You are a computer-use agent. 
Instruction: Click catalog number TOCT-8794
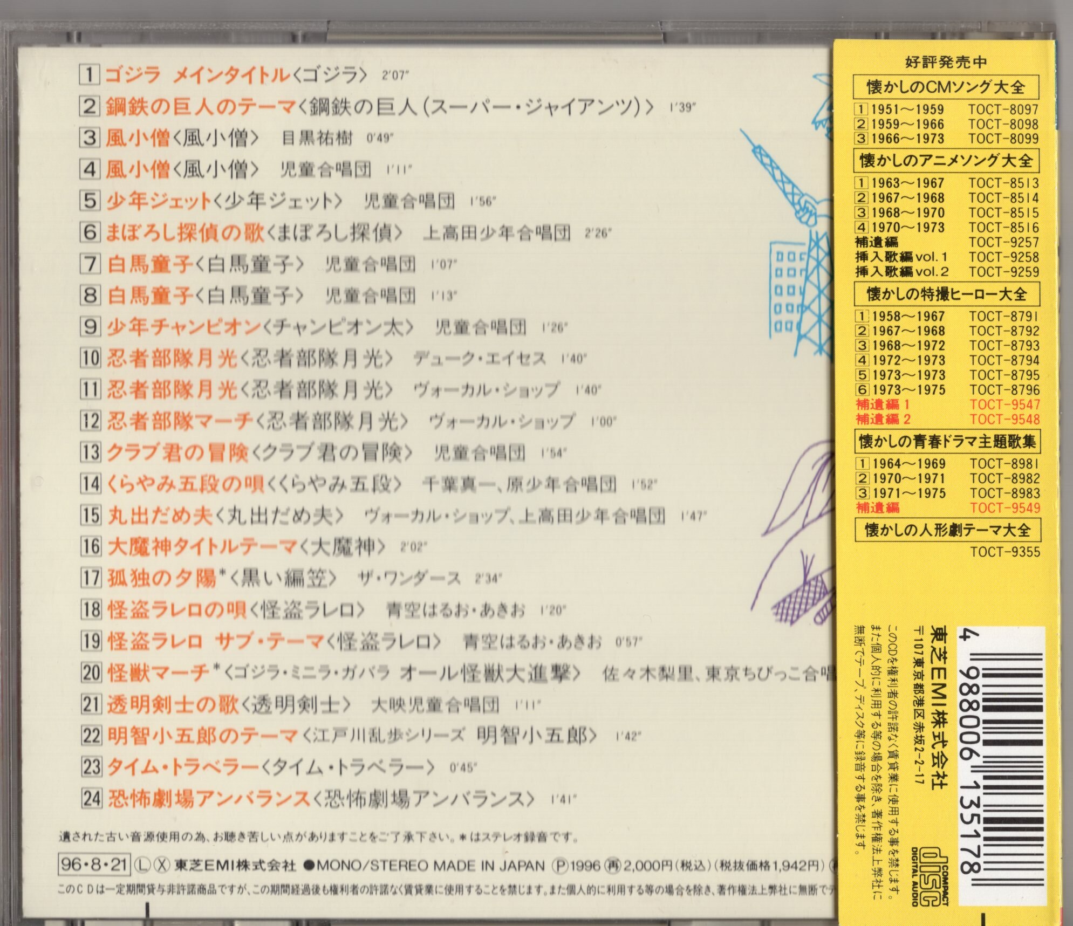1004,360
